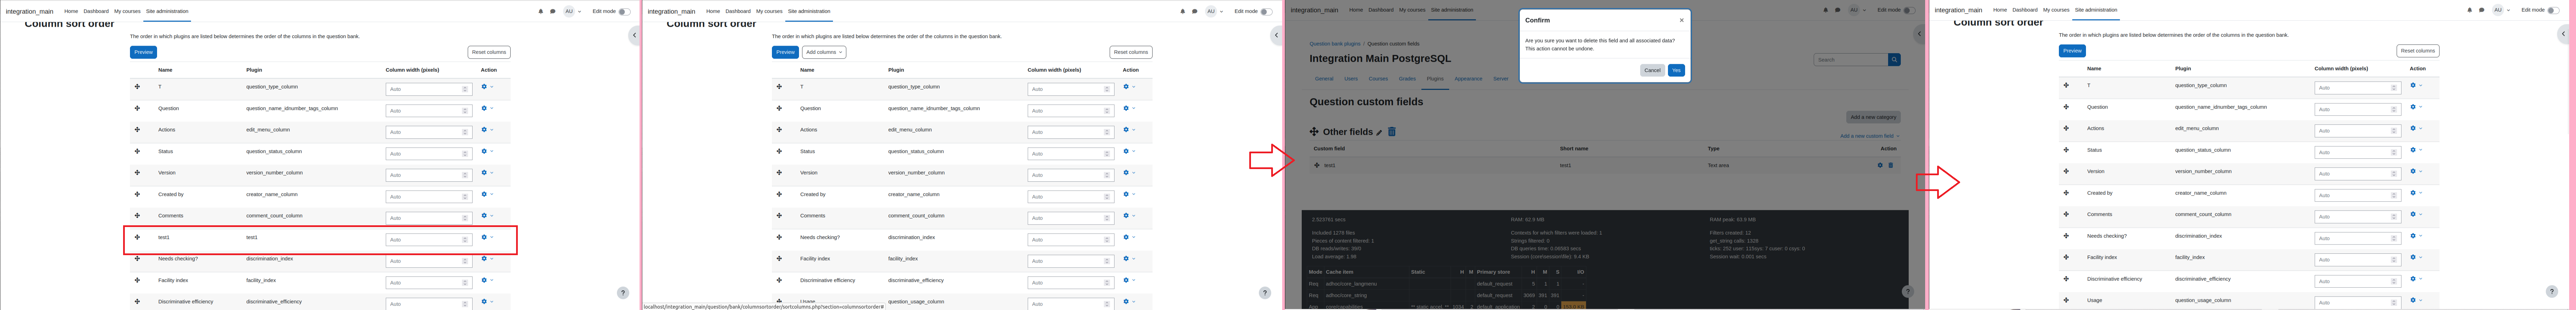Click move handle of Comments row in first screenshot
This screenshot has height=310, width=2576.
point(137,216)
